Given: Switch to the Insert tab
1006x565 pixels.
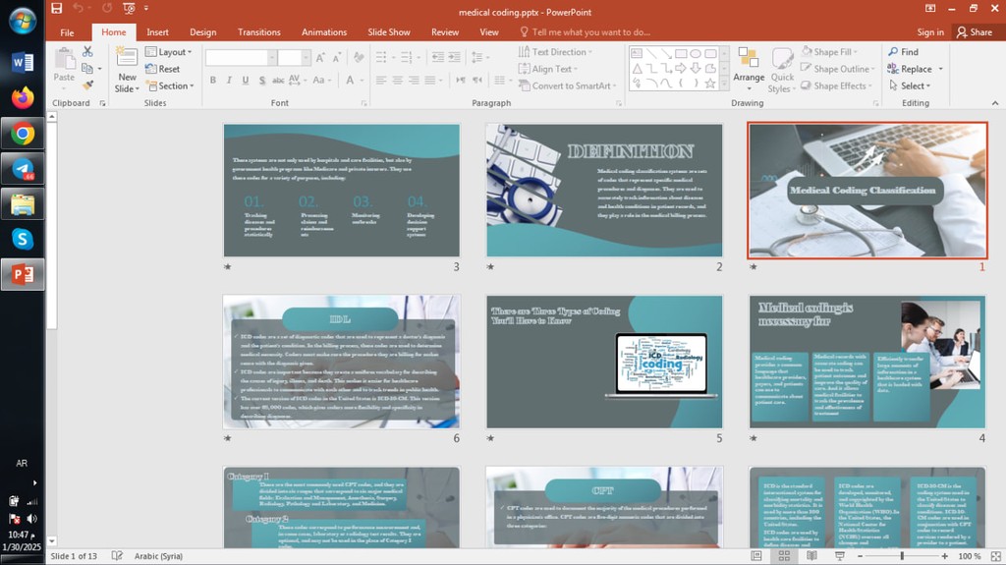Looking at the screenshot, I should (157, 32).
